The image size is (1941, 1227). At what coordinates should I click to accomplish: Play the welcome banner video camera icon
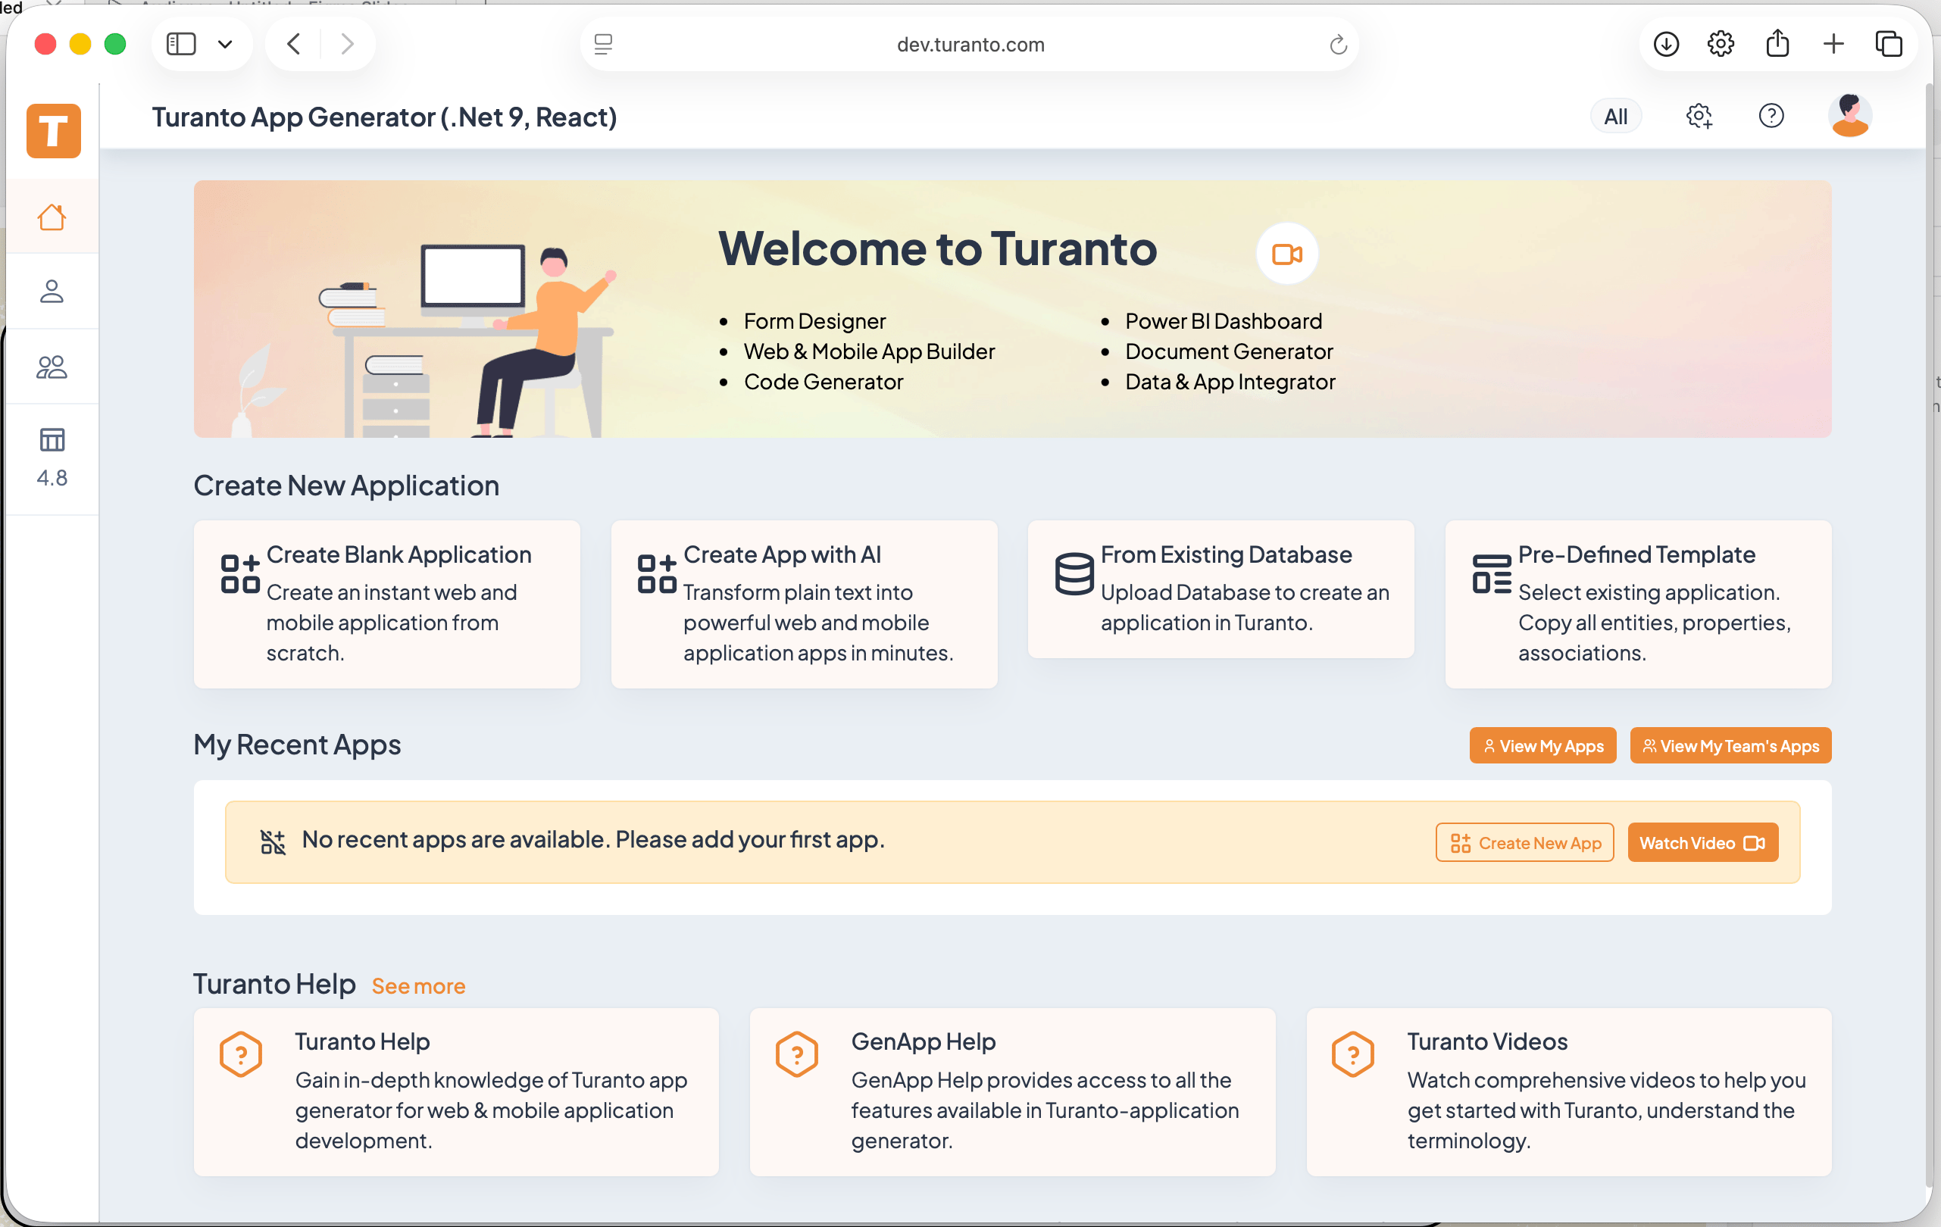click(1286, 254)
